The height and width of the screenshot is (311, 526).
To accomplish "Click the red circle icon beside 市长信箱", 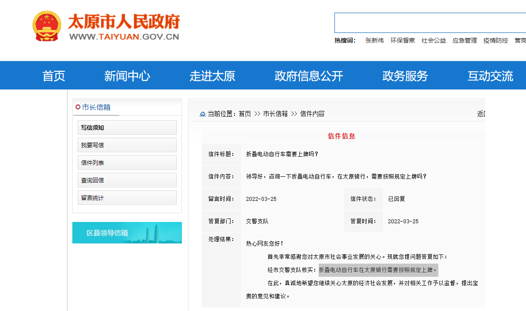I will click(78, 107).
